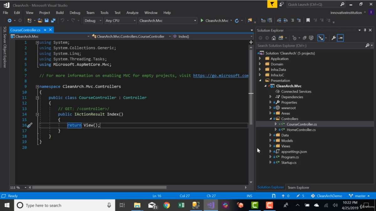Open the go.microsoft.com link in the comment
The width and height of the screenshot is (376, 211).
pyautogui.click(x=221, y=76)
